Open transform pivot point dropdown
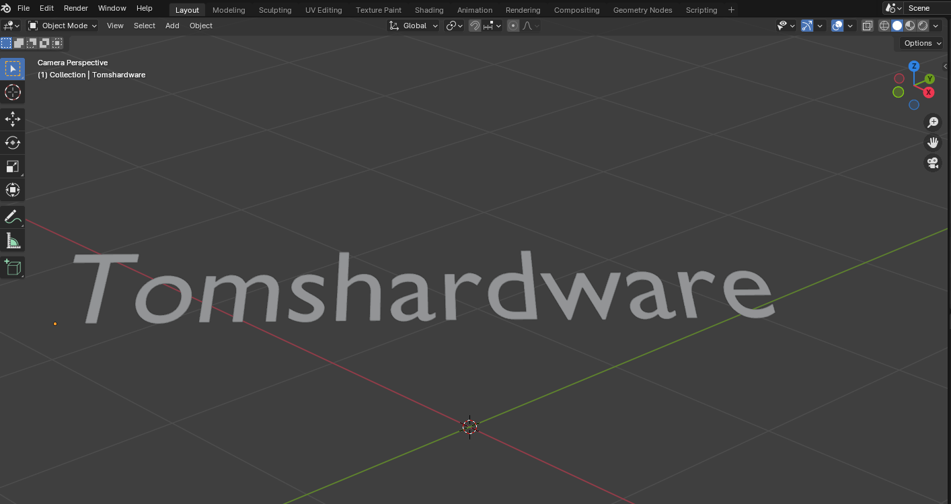Viewport: 951px width, 504px height. [x=455, y=26]
